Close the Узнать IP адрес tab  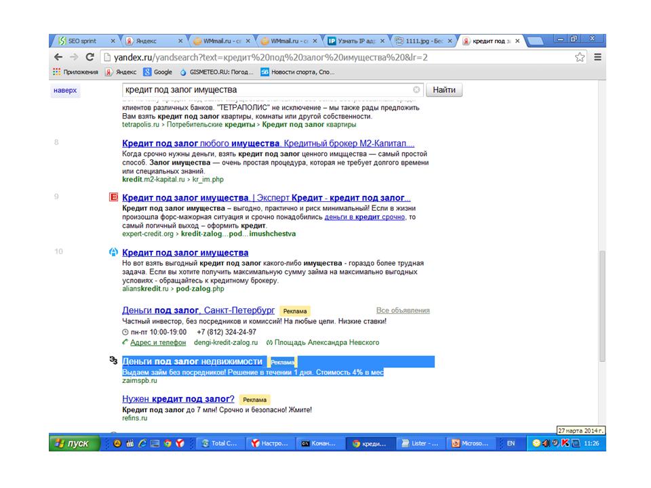coord(382,41)
